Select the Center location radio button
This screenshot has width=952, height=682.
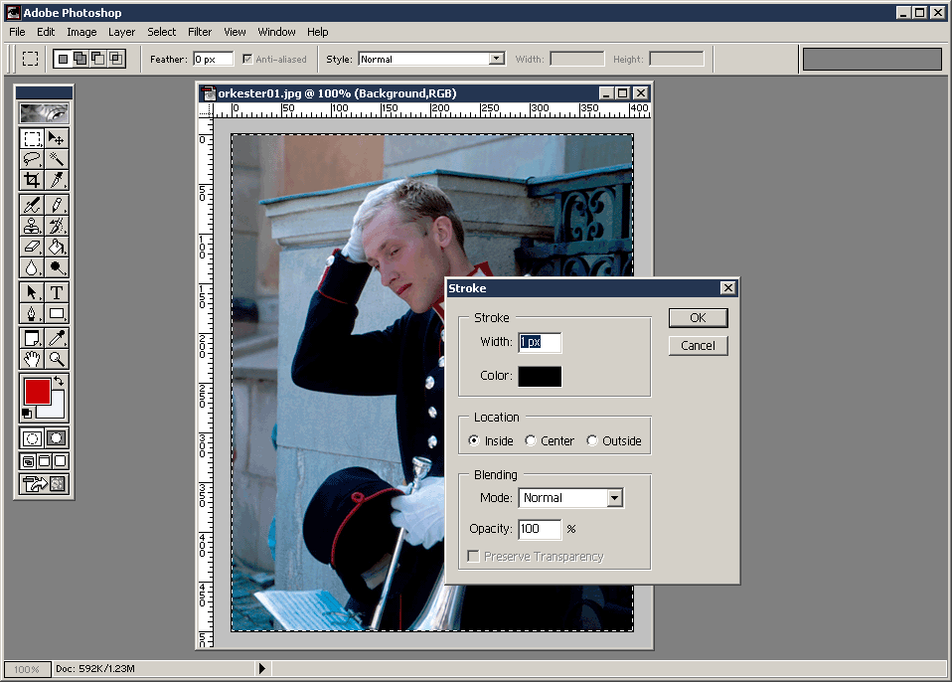click(x=532, y=441)
